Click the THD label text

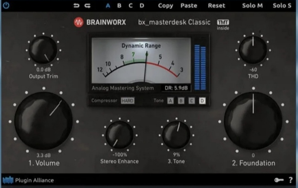coord(253,76)
